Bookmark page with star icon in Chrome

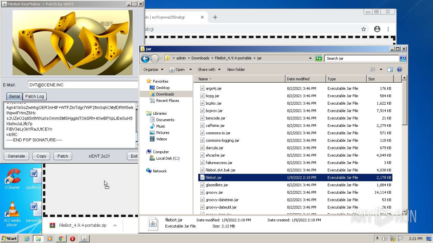click(x=364, y=29)
